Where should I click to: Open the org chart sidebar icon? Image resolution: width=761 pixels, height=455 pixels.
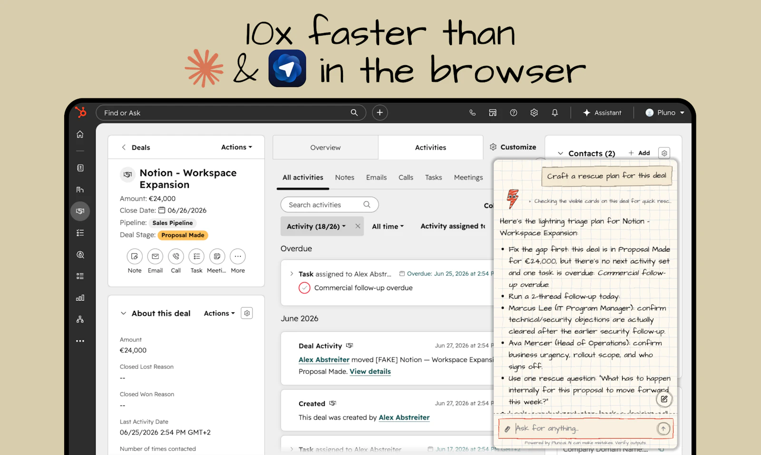80,319
